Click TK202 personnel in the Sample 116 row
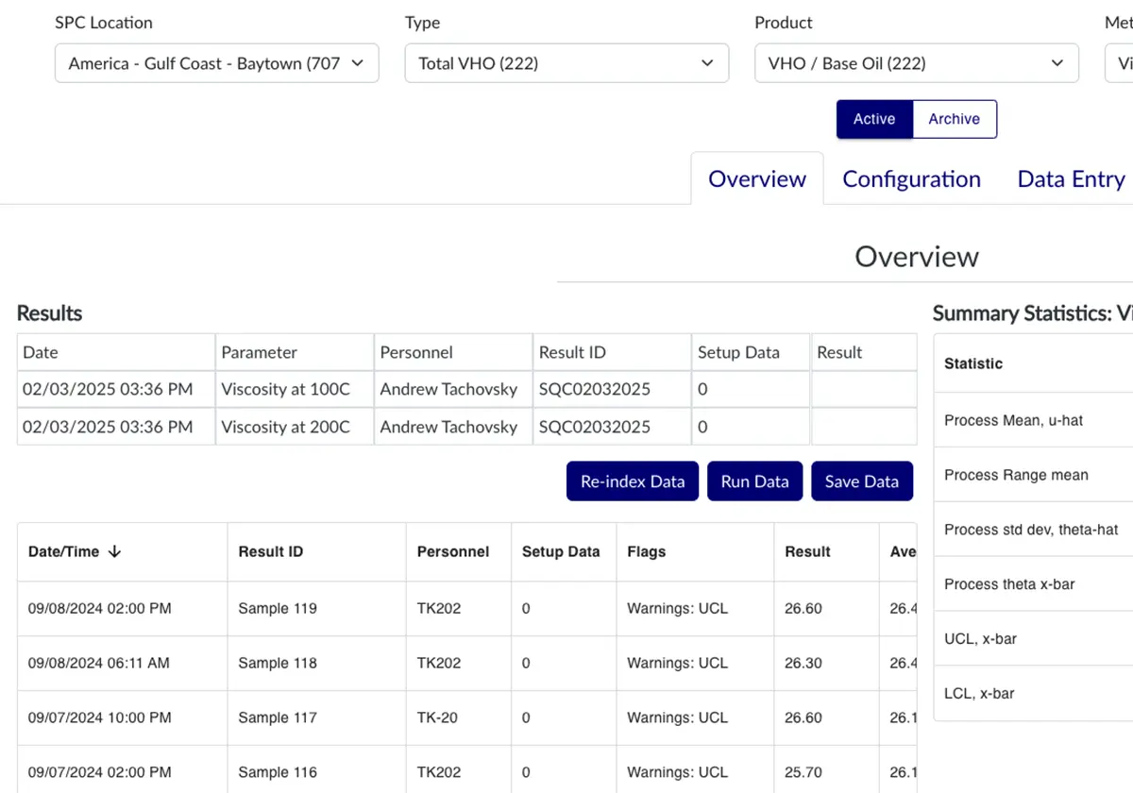Image resolution: width=1133 pixels, height=793 pixels. [439, 773]
